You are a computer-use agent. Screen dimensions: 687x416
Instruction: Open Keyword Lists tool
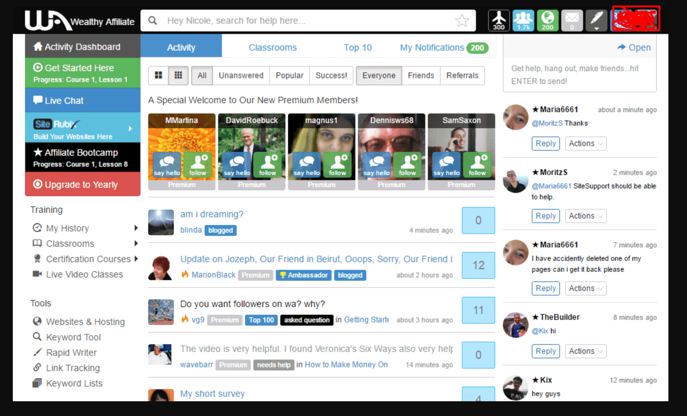tap(68, 383)
